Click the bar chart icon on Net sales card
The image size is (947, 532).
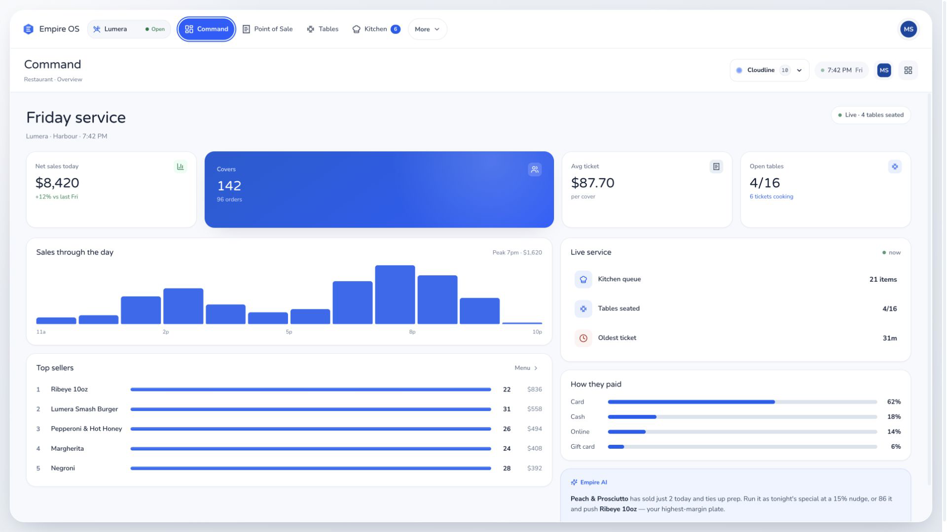click(x=181, y=166)
